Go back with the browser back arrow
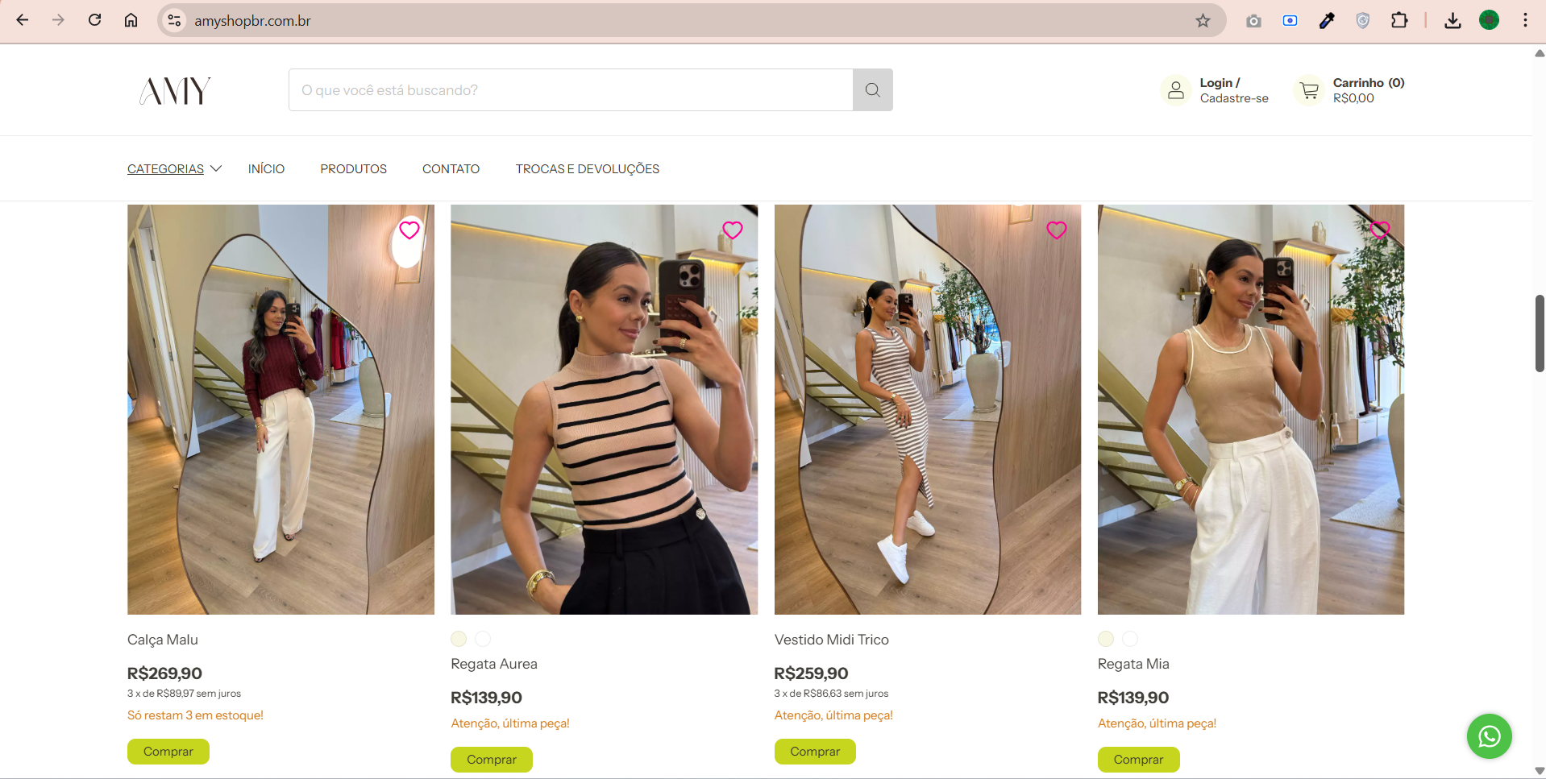This screenshot has width=1546, height=779. pyautogui.click(x=23, y=20)
